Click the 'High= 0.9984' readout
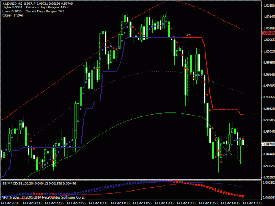The width and height of the screenshot is (275, 206). coord(12,7)
